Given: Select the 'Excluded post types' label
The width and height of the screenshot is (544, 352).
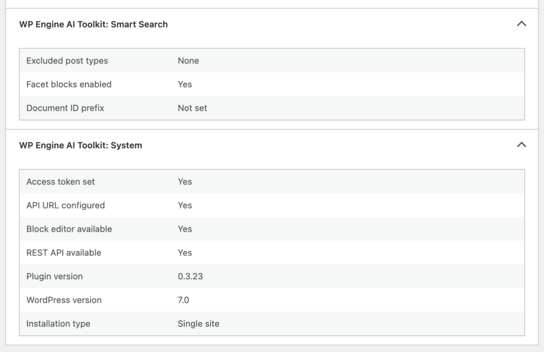Looking at the screenshot, I should coord(67,61).
